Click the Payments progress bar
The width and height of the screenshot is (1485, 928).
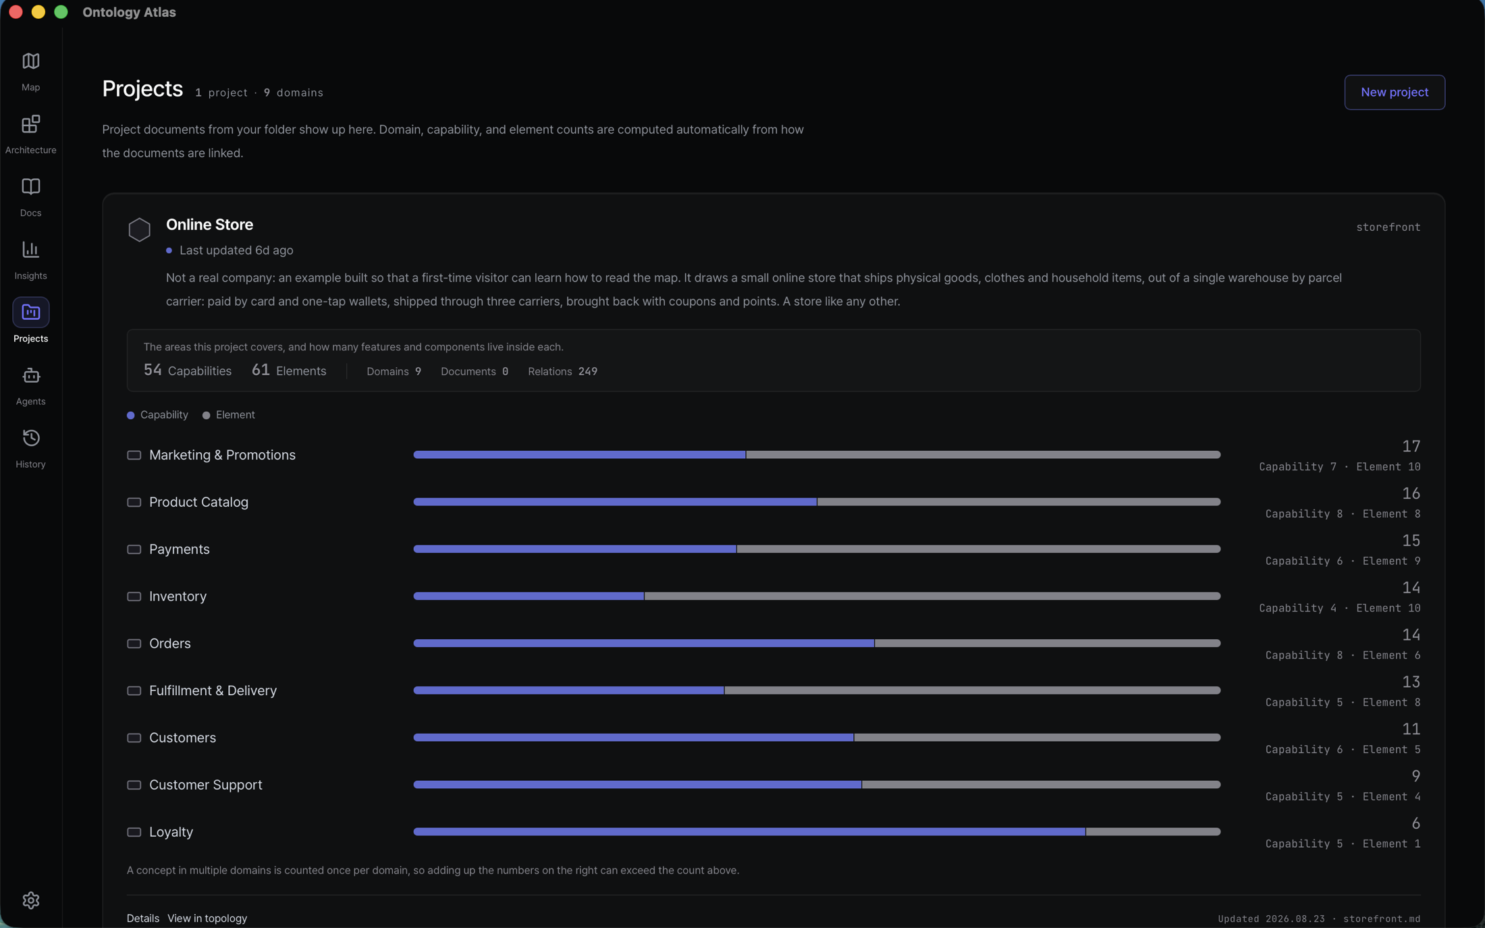click(x=817, y=549)
